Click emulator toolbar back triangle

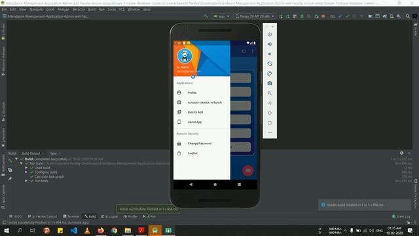270,103
